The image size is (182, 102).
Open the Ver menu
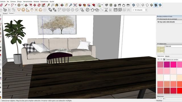pos(8,1)
